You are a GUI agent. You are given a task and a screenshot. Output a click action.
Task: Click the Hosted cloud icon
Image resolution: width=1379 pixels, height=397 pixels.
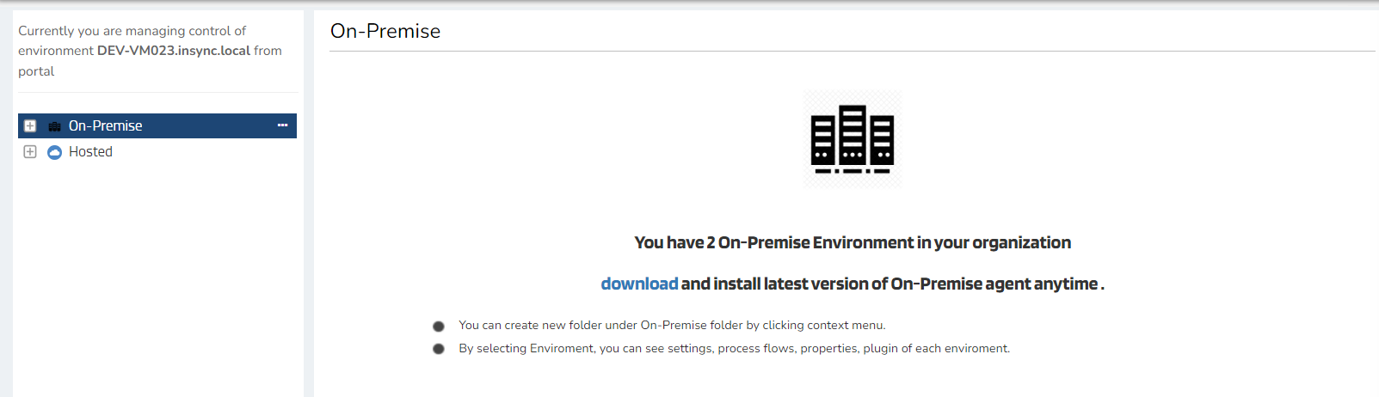point(54,152)
